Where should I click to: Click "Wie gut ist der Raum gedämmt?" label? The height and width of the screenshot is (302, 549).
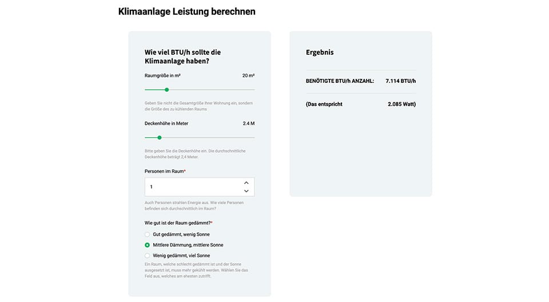pyautogui.click(x=178, y=222)
